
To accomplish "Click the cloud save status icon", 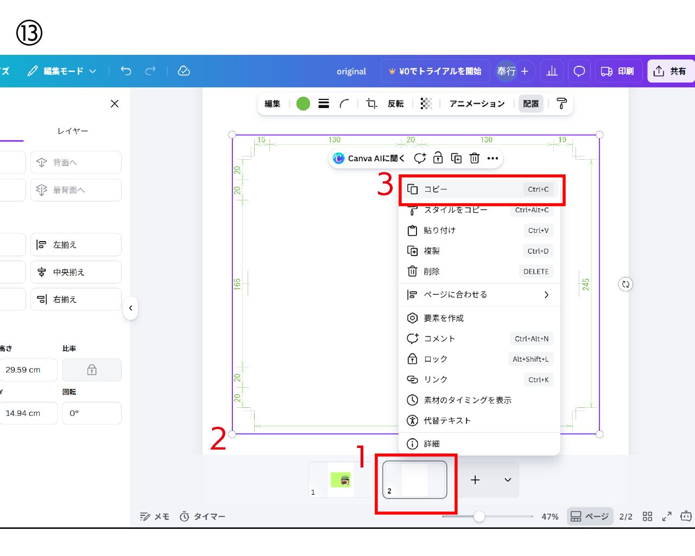I will (184, 71).
